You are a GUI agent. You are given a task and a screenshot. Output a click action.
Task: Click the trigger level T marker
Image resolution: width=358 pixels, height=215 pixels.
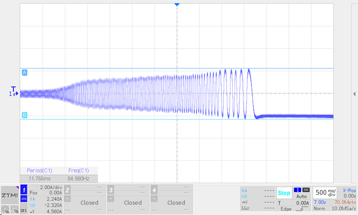[x=14, y=89]
